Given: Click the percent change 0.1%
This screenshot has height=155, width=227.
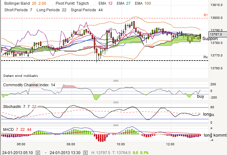Looking at the screenshot, I should point(144,153).
